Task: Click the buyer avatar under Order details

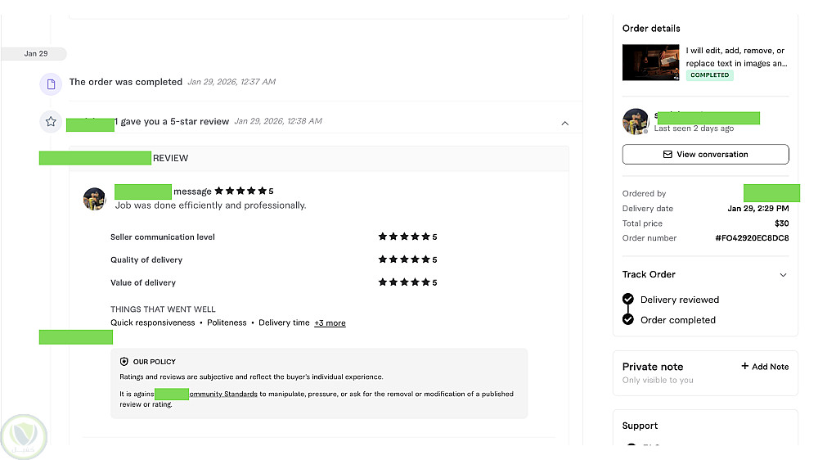Action: tap(635, 122)
